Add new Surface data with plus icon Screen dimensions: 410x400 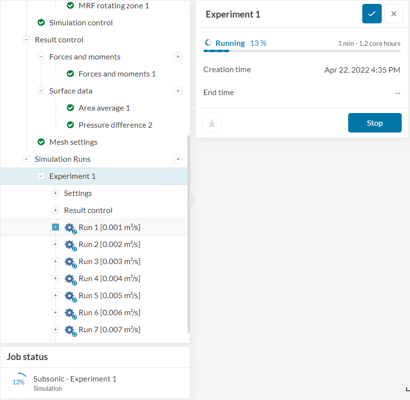point(178,91)
